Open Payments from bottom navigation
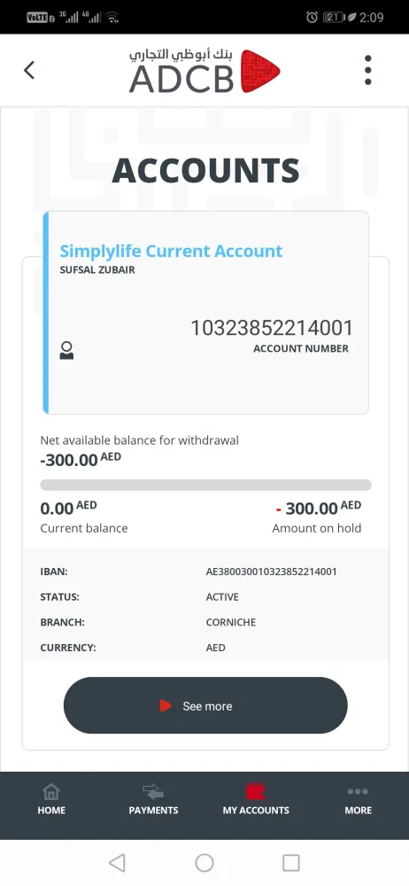Image resolution: width=409 pixels, height=886 pixels. point(153,799)
